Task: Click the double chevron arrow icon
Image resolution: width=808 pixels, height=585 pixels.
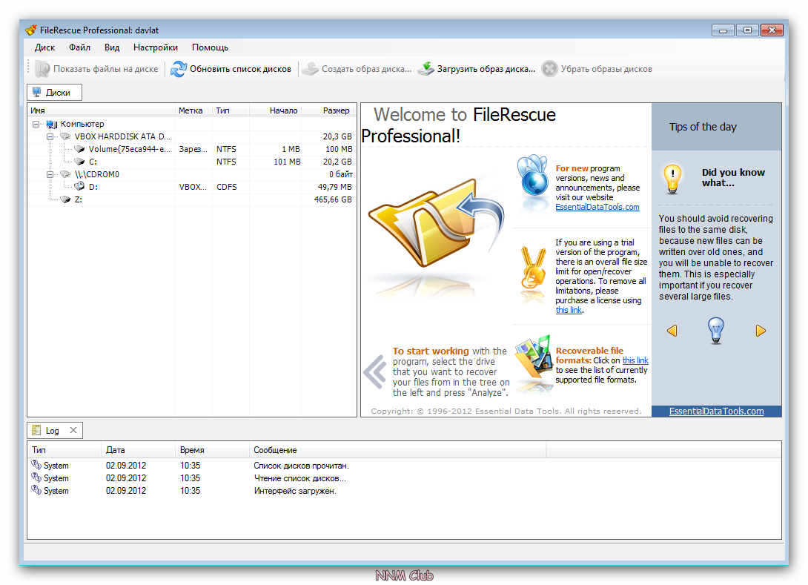Action: coord(375,371)
